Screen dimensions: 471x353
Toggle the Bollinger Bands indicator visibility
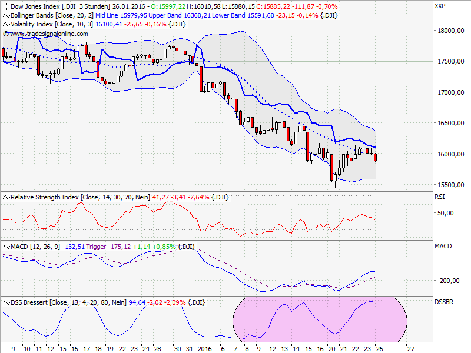tap(5, 15)
